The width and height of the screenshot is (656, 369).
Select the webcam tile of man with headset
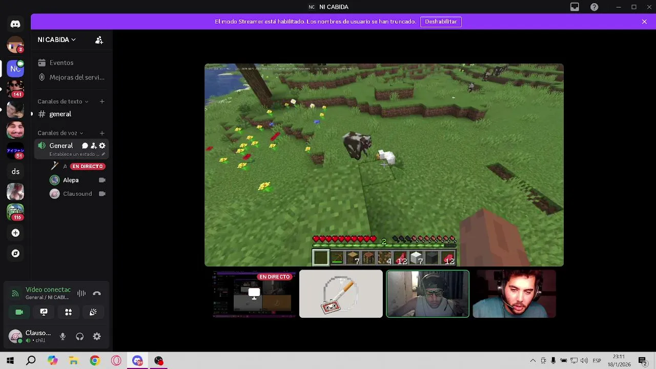[x=514, y=294]
